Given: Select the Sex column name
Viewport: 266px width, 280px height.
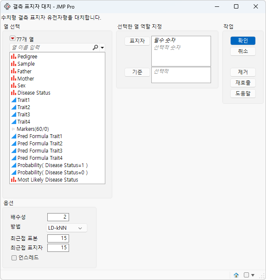Looking at the screenshot, I should pos(21,86).
